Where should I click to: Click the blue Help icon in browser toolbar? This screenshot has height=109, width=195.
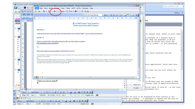coord(75,11)
